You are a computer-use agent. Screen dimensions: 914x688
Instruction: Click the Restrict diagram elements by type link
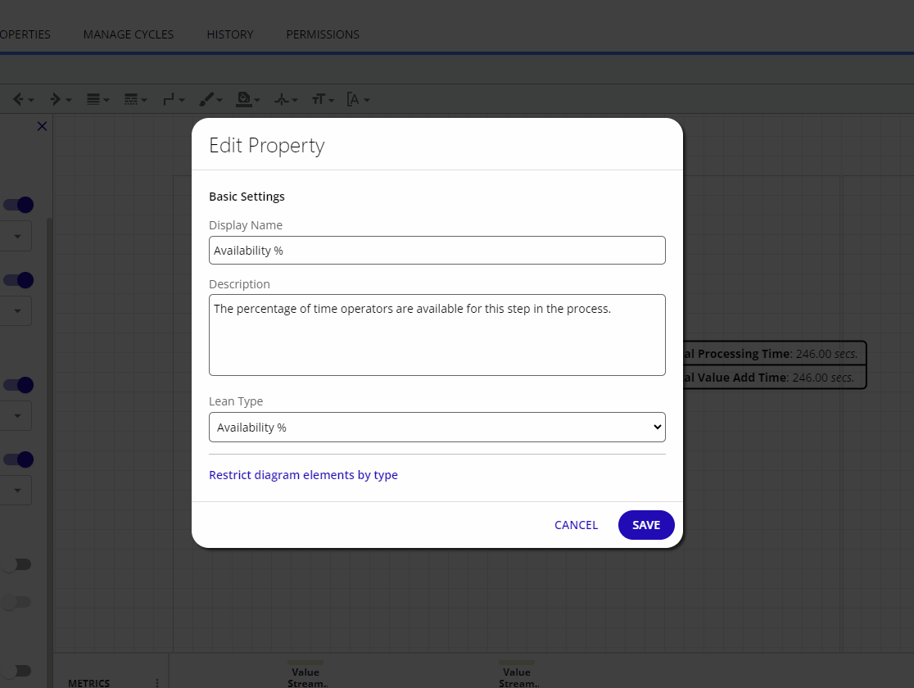[303, 475]
